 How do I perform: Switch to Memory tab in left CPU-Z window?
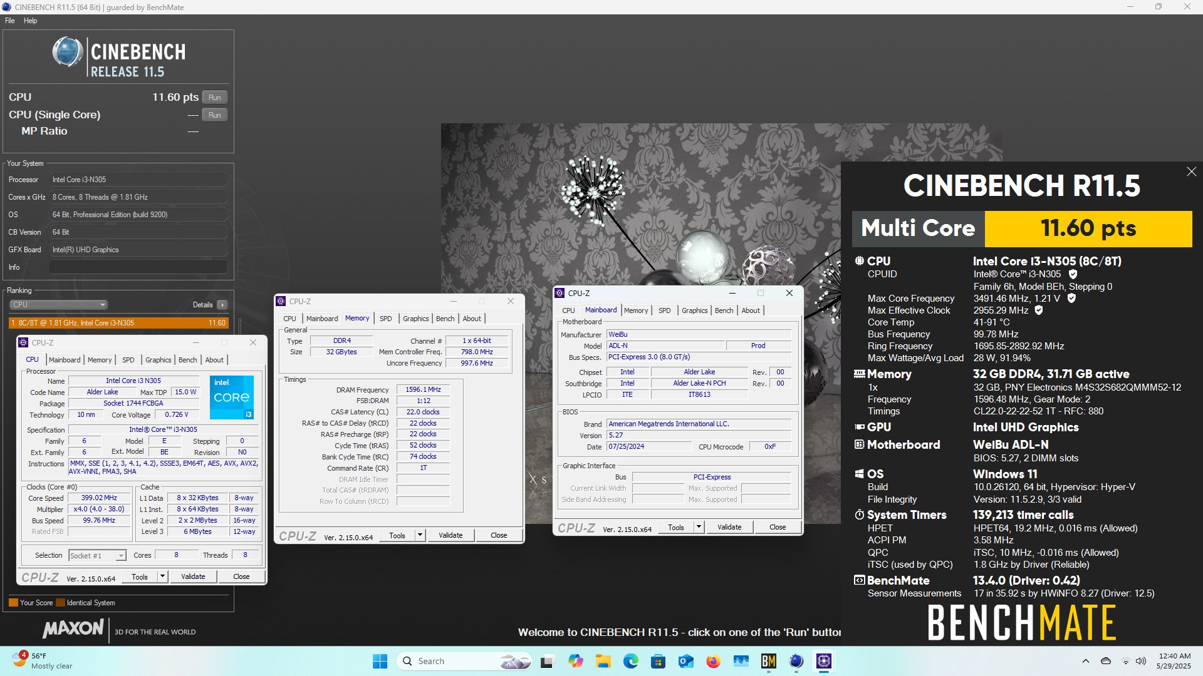[100, 360]
